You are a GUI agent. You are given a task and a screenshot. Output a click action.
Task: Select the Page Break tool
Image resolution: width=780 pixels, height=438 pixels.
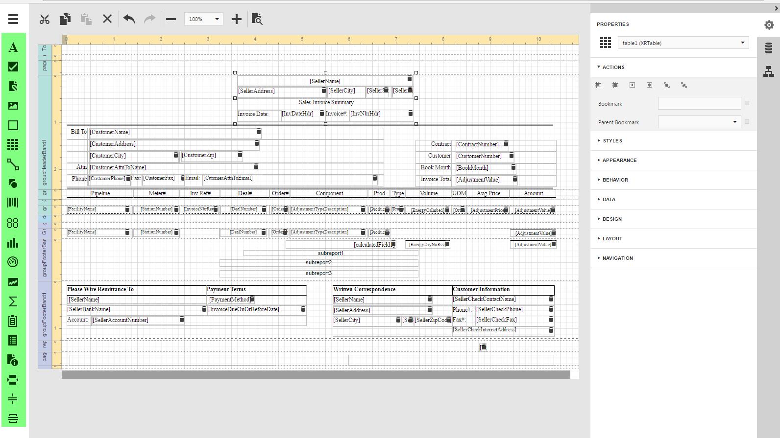[13, 380]
